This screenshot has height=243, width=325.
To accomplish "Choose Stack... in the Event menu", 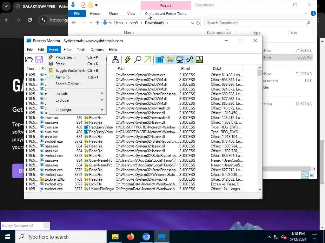I will [76, 64].
